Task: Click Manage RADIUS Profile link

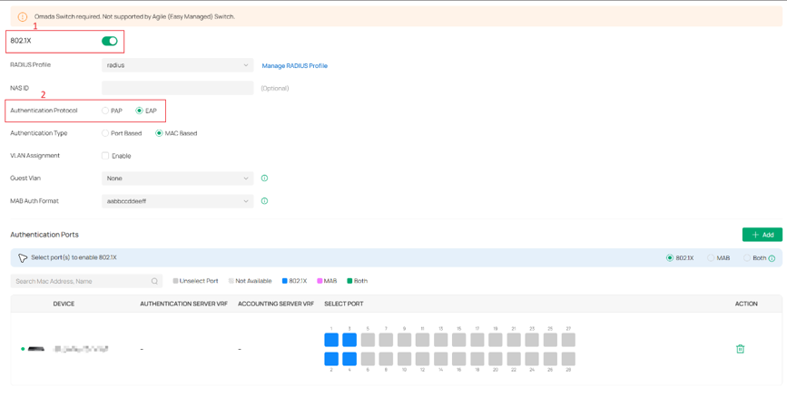Action: click(295, 65)
